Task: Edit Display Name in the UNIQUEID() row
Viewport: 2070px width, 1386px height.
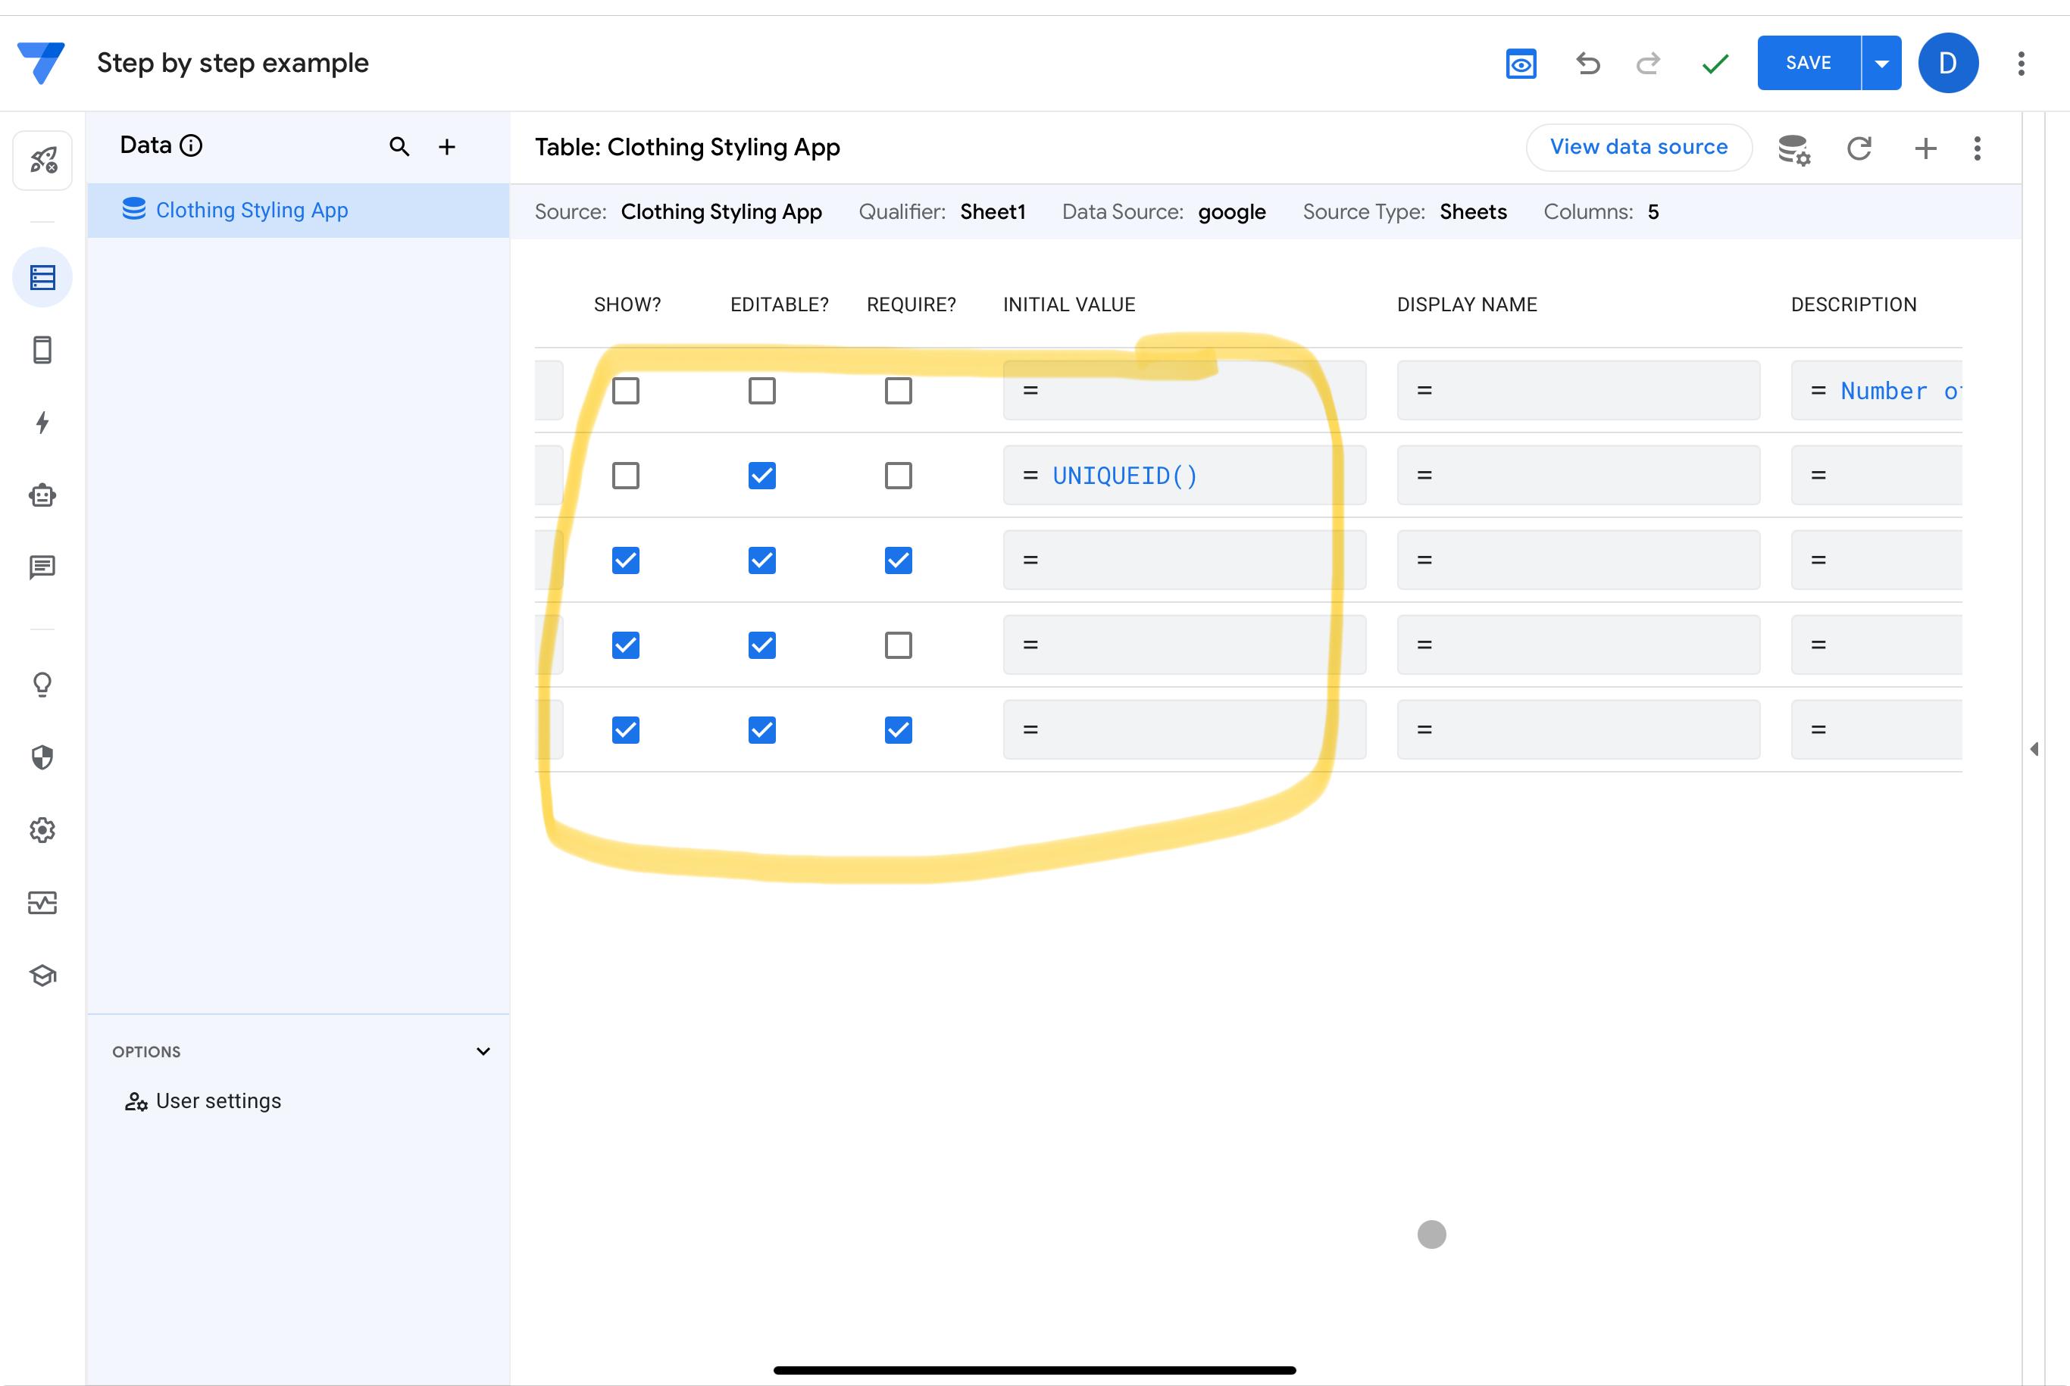Action: [x=1578, y=476]
